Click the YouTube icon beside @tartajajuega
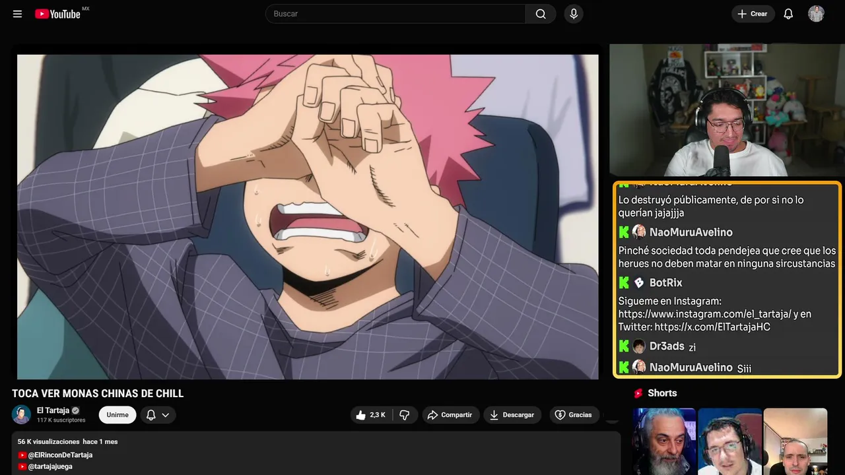The image size is (845, 475). click(22, 466)
